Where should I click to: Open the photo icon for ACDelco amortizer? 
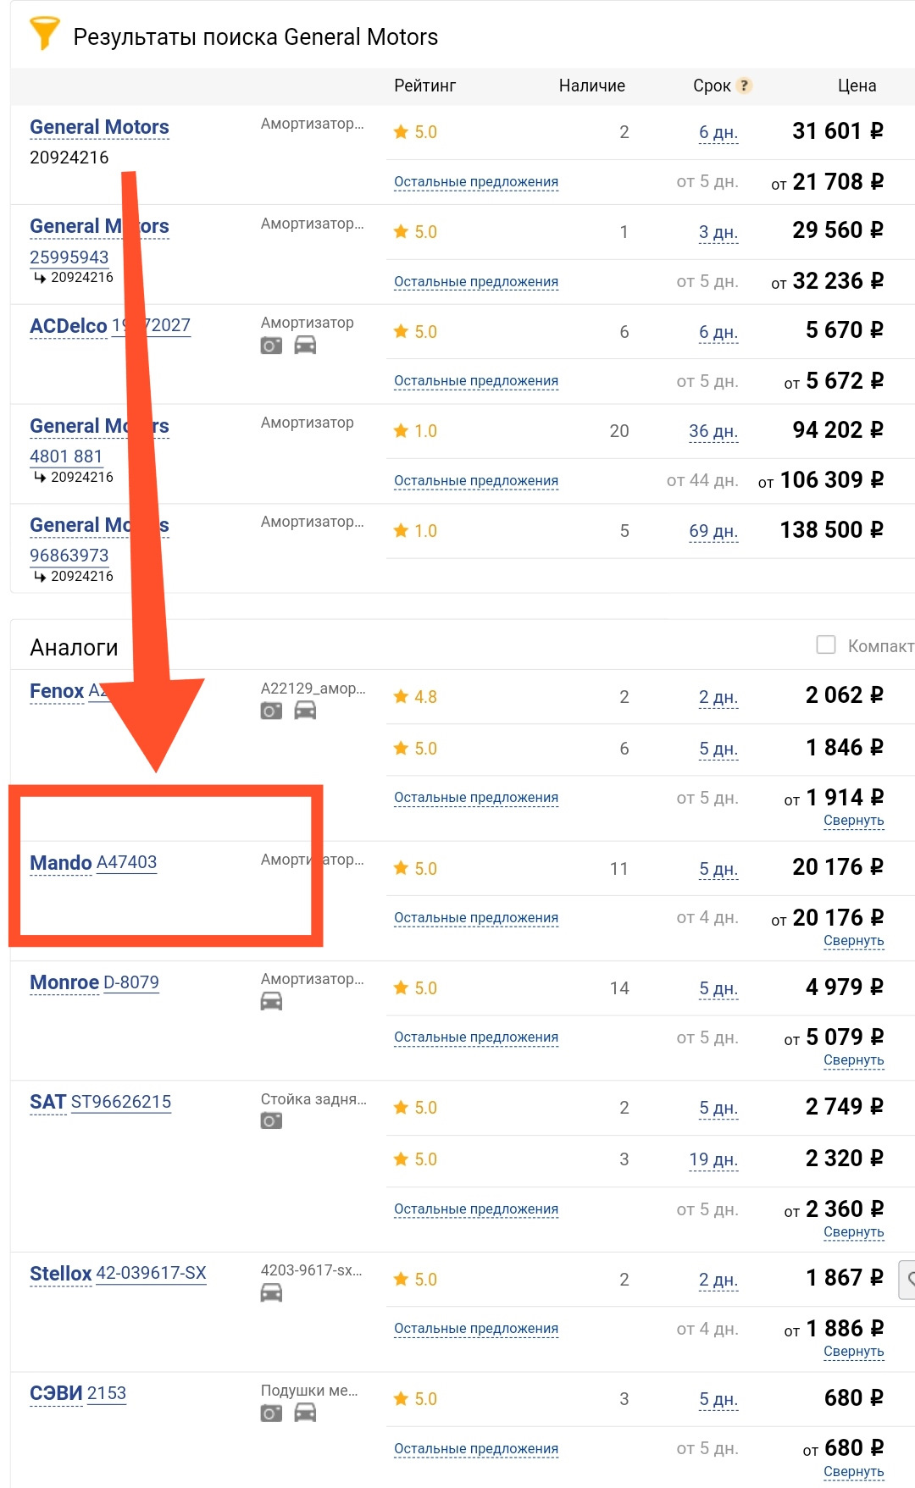[271, 346]
